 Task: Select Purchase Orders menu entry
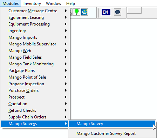(x=35, y=90)
